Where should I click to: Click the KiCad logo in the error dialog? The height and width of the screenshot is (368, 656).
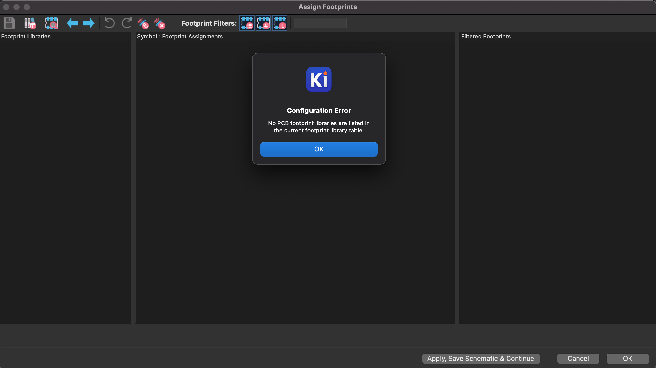pyautogui.click(x=319, y=80)
